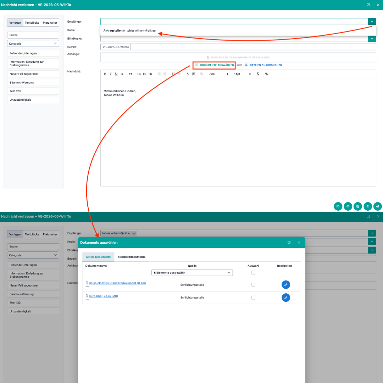Select the 'Neuer Fall zugeordnet' template in upper window

[x=33, y=74]
